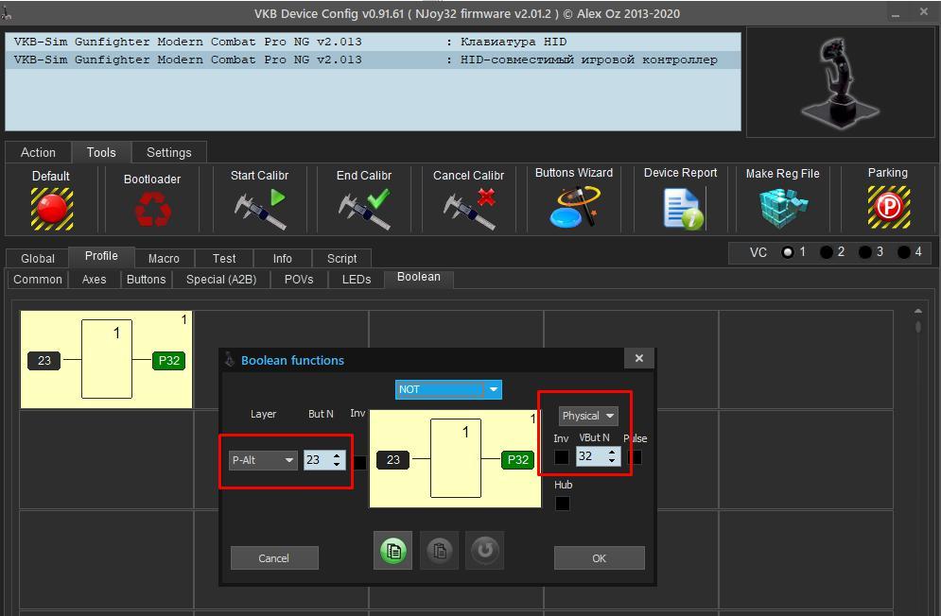The image size is (941, 616).
Task: Go to the Boolean sub-tab
Action: coord(419,277)
